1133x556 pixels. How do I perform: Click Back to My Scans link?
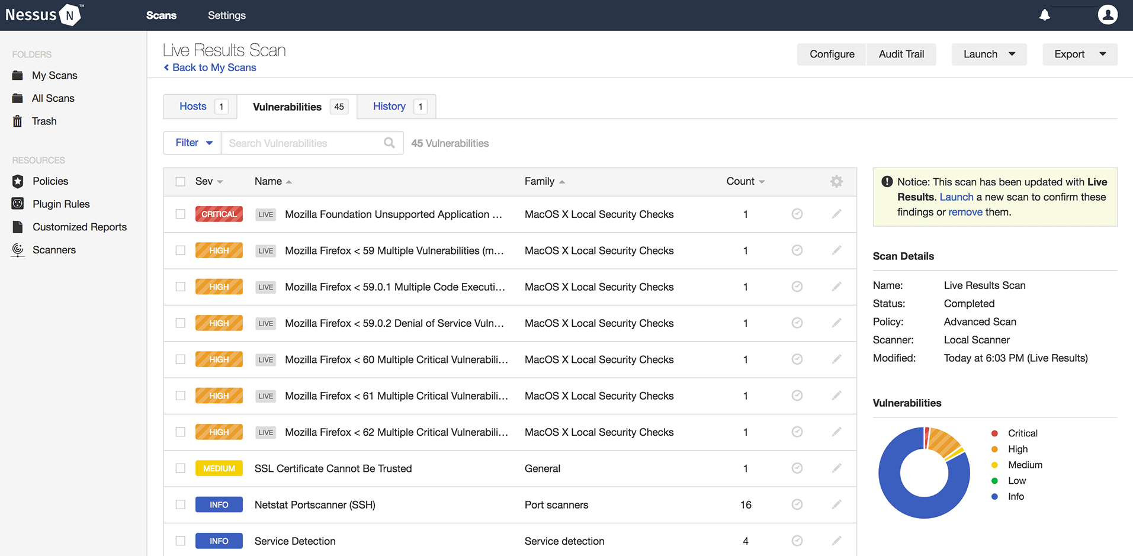pos(214,68)
